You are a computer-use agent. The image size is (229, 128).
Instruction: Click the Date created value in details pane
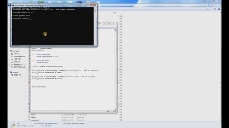click(78, 123)
